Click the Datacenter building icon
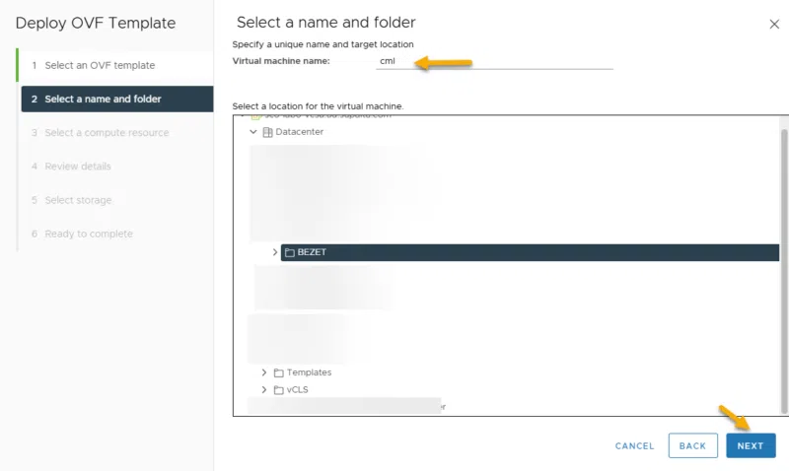Screen dimensions: 789x471 [x=267, y=132]
